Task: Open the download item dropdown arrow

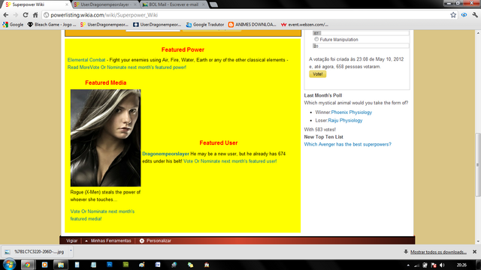Action: (71, 251)
